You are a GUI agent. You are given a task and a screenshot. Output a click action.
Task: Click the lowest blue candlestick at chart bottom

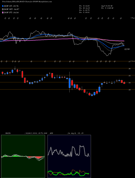click(x=92, y=95)
